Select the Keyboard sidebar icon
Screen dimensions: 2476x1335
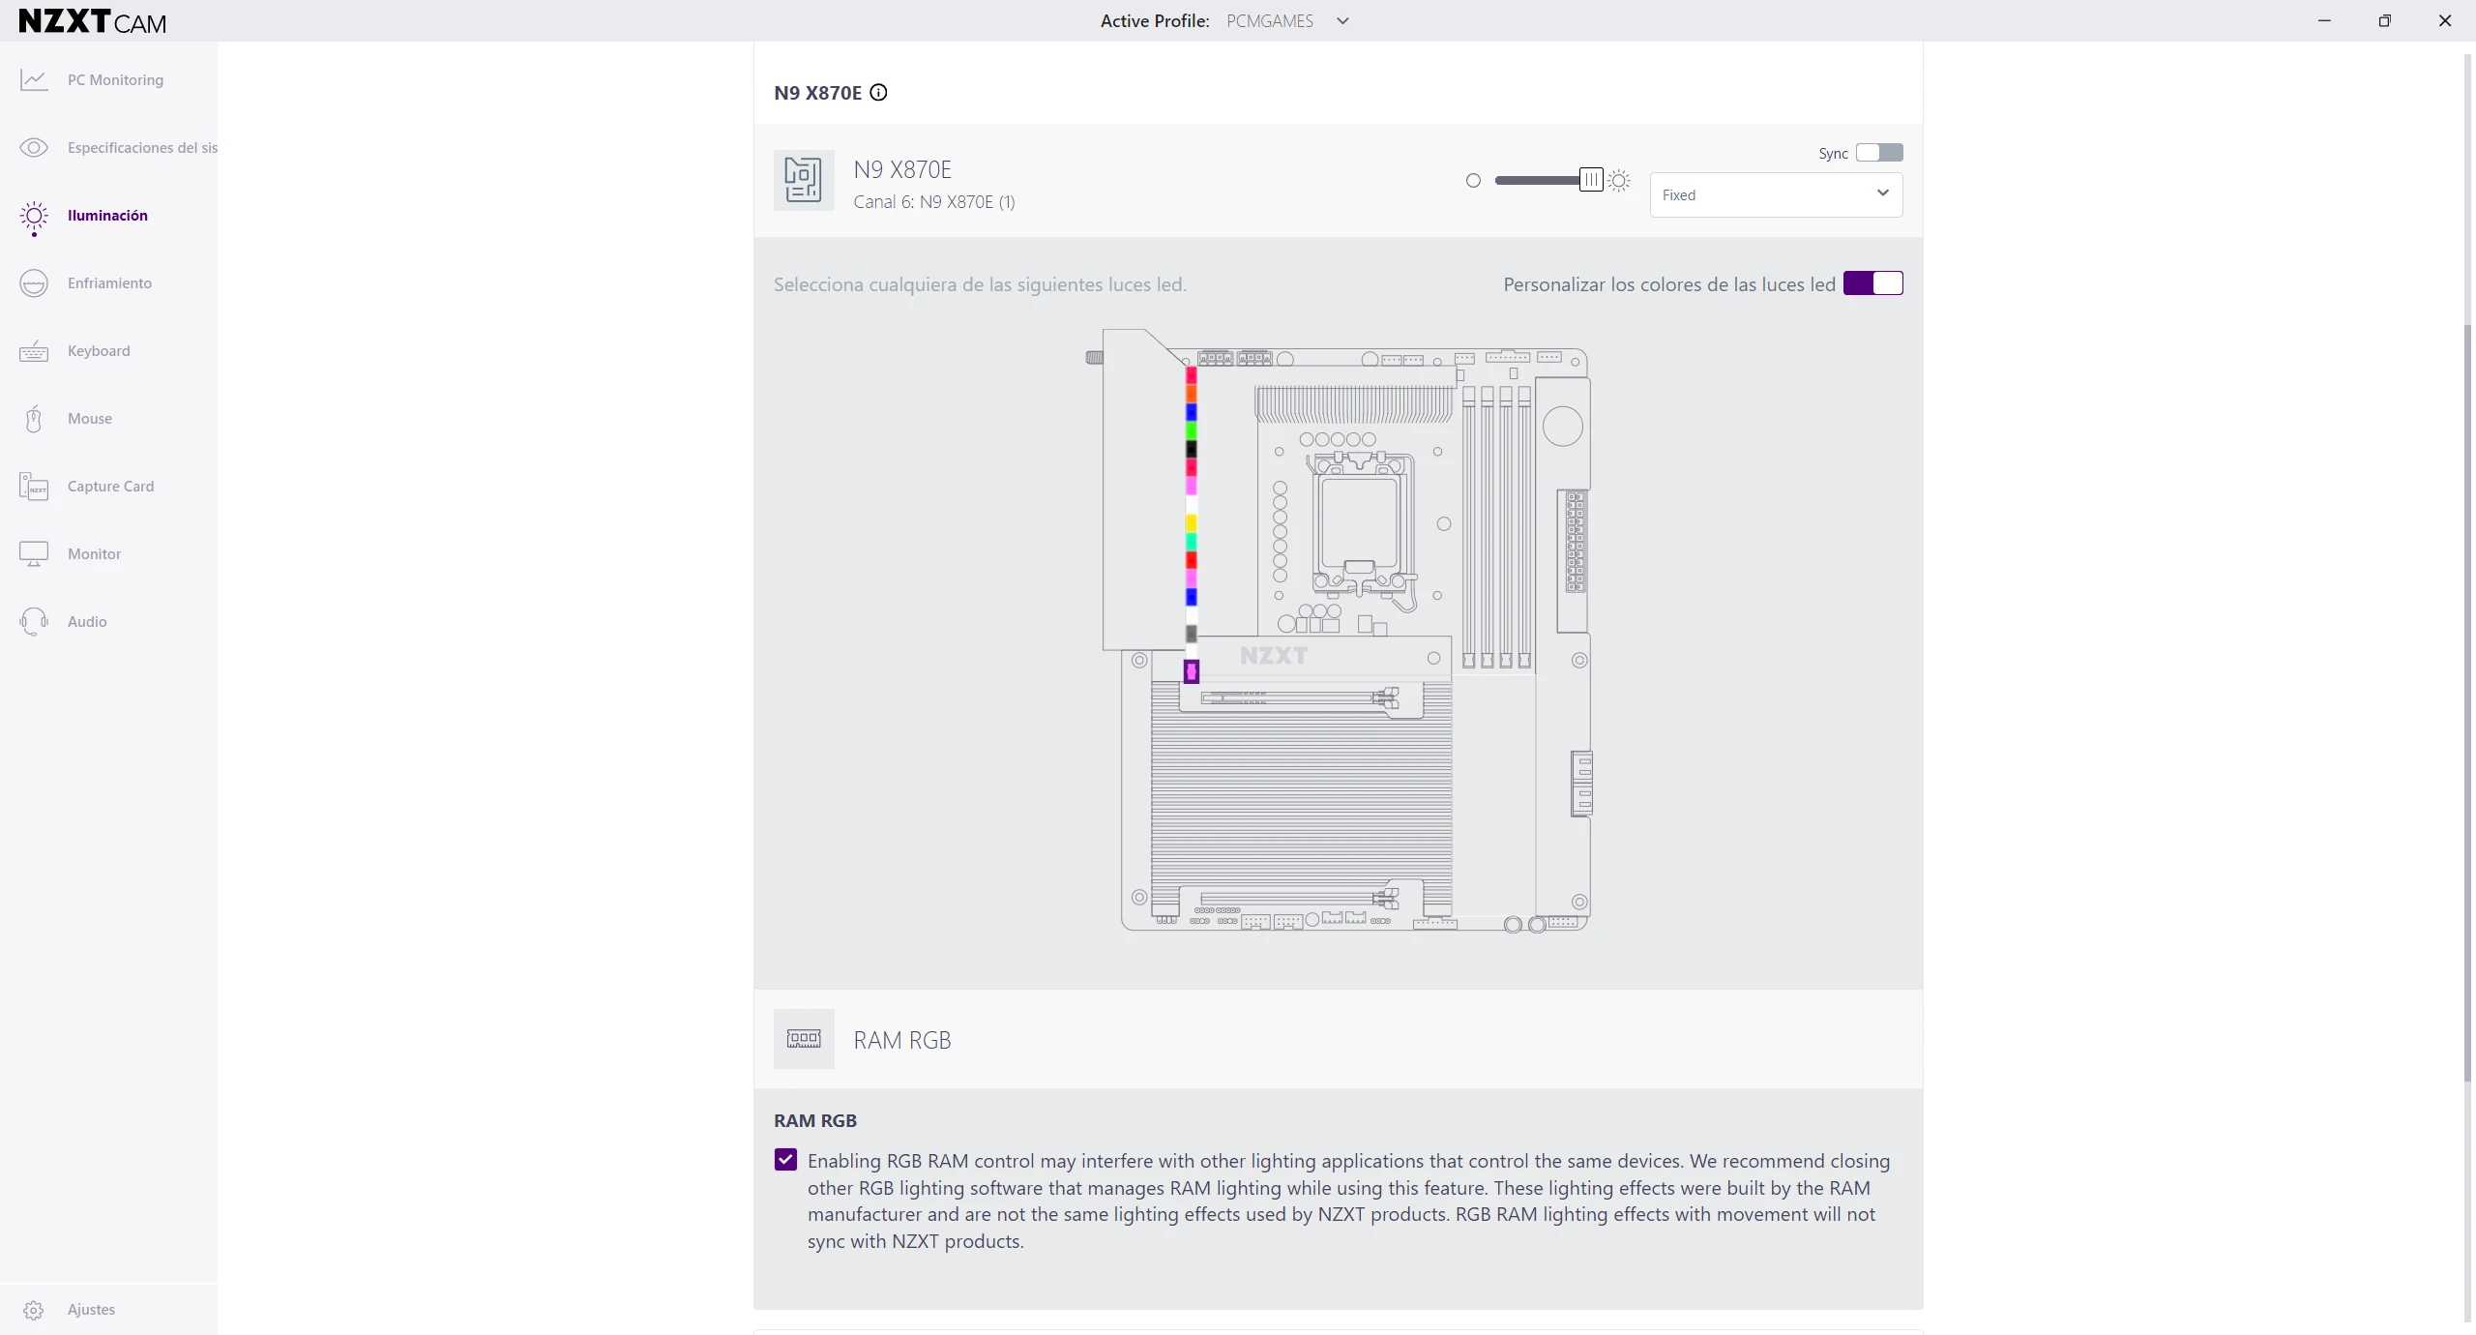[x=34, y=351]
